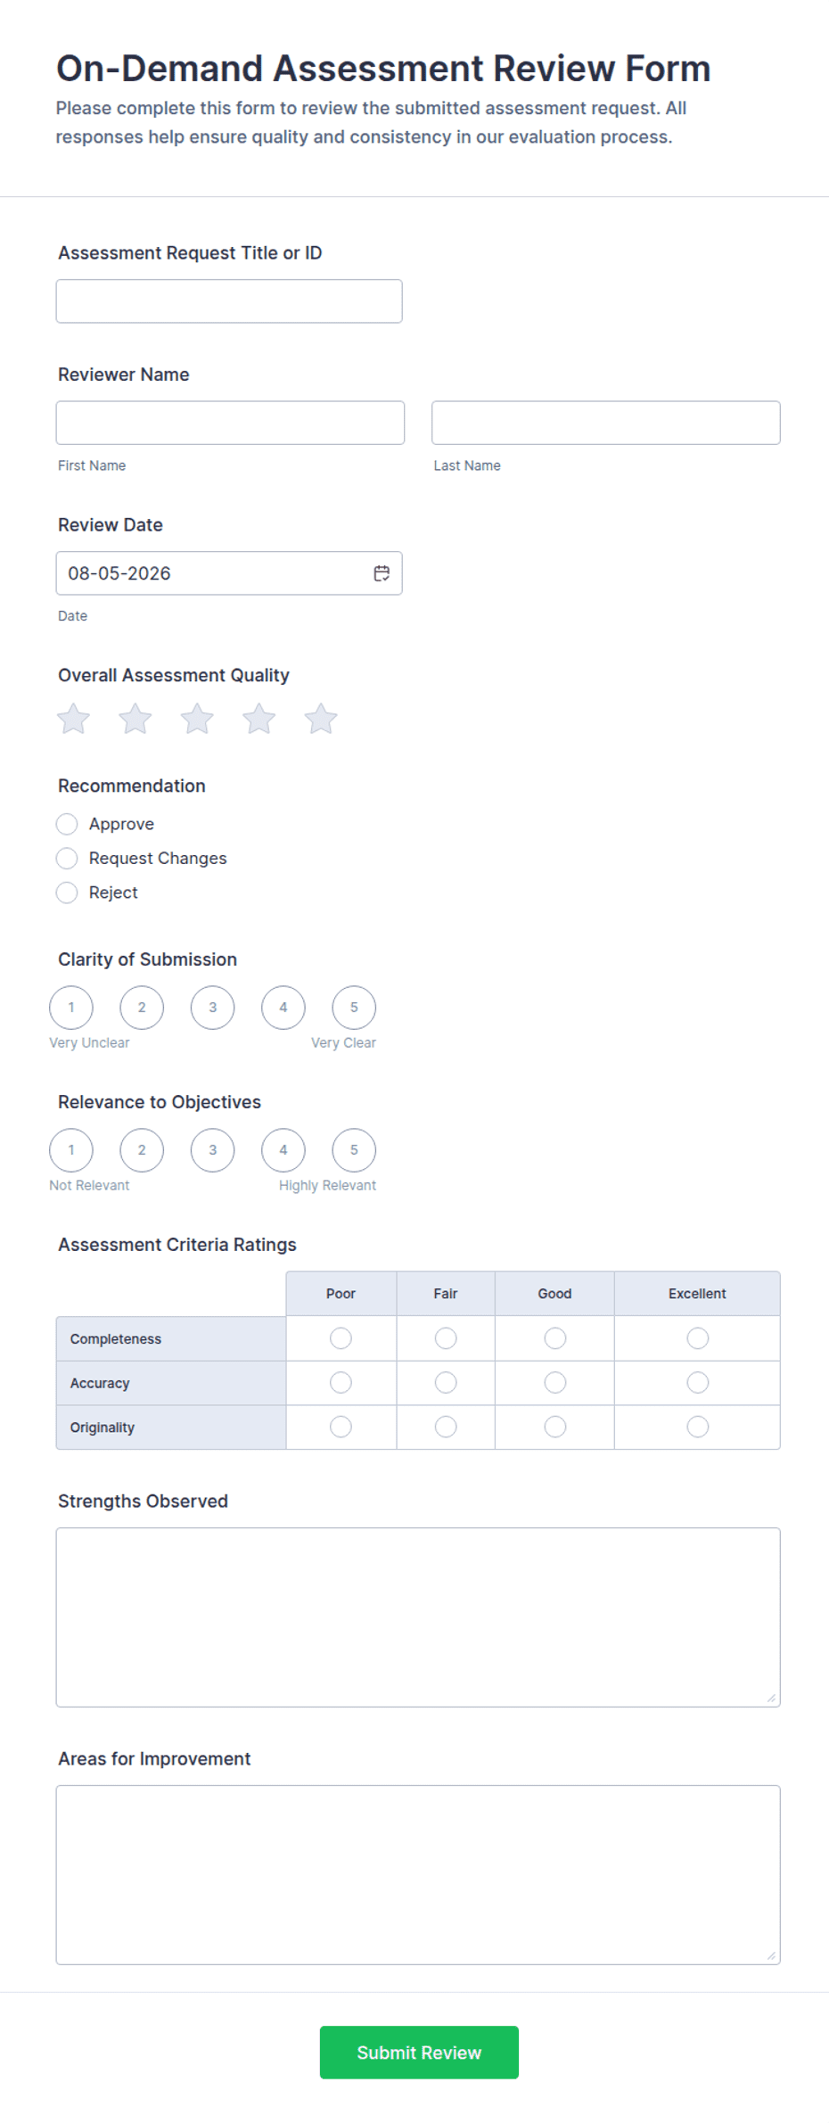Screen dimensions: 829x2123
Task: Mark Originality as Poor
Action: (341, 1427)
